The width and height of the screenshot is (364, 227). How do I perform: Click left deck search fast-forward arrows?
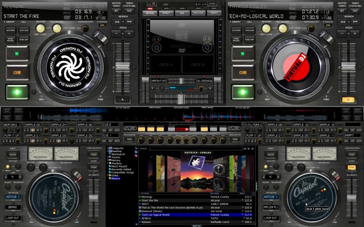[129, 22]
